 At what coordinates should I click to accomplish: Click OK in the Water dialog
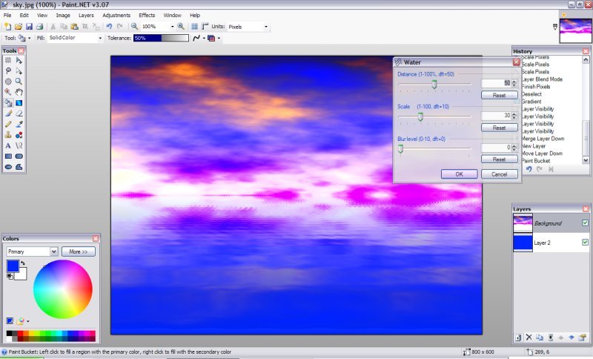[x=459, y=174]
